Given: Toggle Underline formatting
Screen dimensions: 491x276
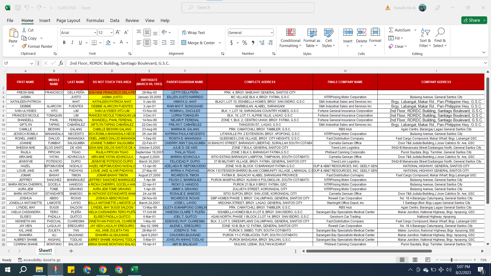Looking at the screenshot, I should pos(80,43).
